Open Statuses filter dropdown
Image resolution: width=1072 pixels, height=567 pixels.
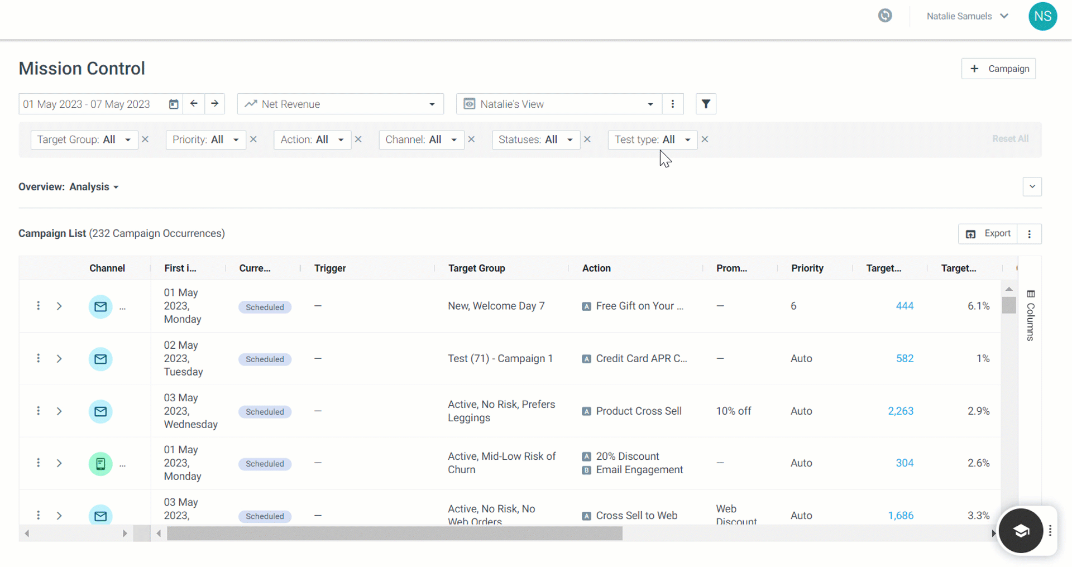536,140
